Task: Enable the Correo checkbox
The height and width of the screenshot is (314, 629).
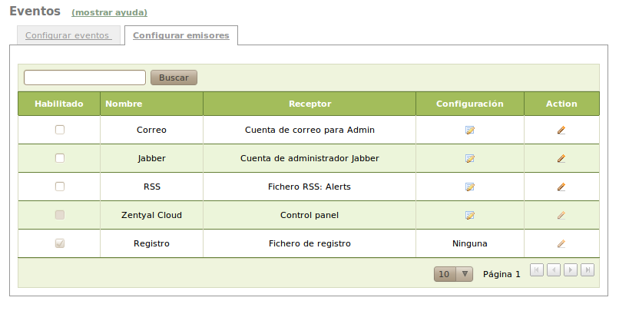Action: [x=60, y=130]
